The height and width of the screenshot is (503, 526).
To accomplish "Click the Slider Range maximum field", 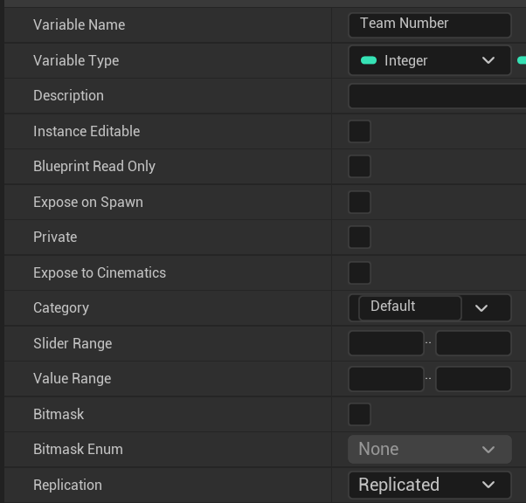I will pos(473,344).
